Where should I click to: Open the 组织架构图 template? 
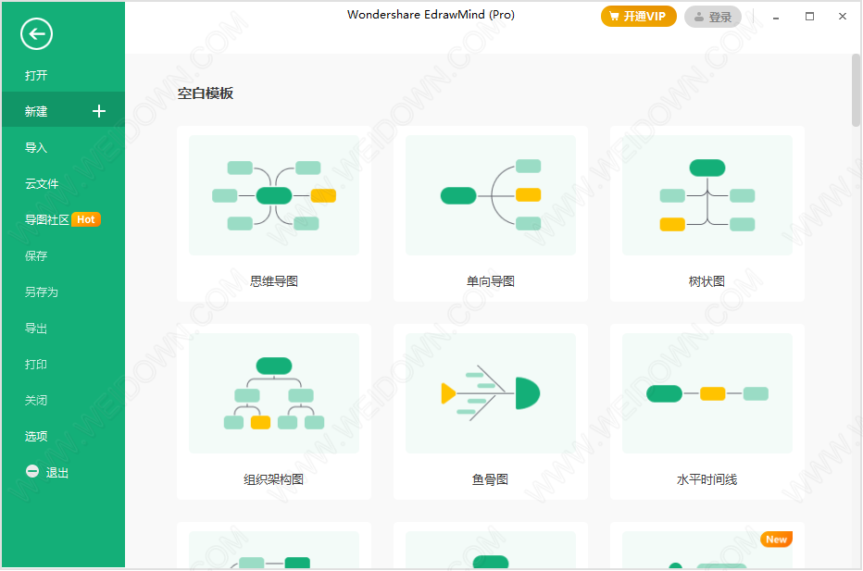[273, 393]
